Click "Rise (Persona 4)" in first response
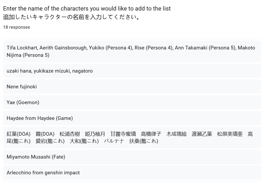 click(153, 48)
